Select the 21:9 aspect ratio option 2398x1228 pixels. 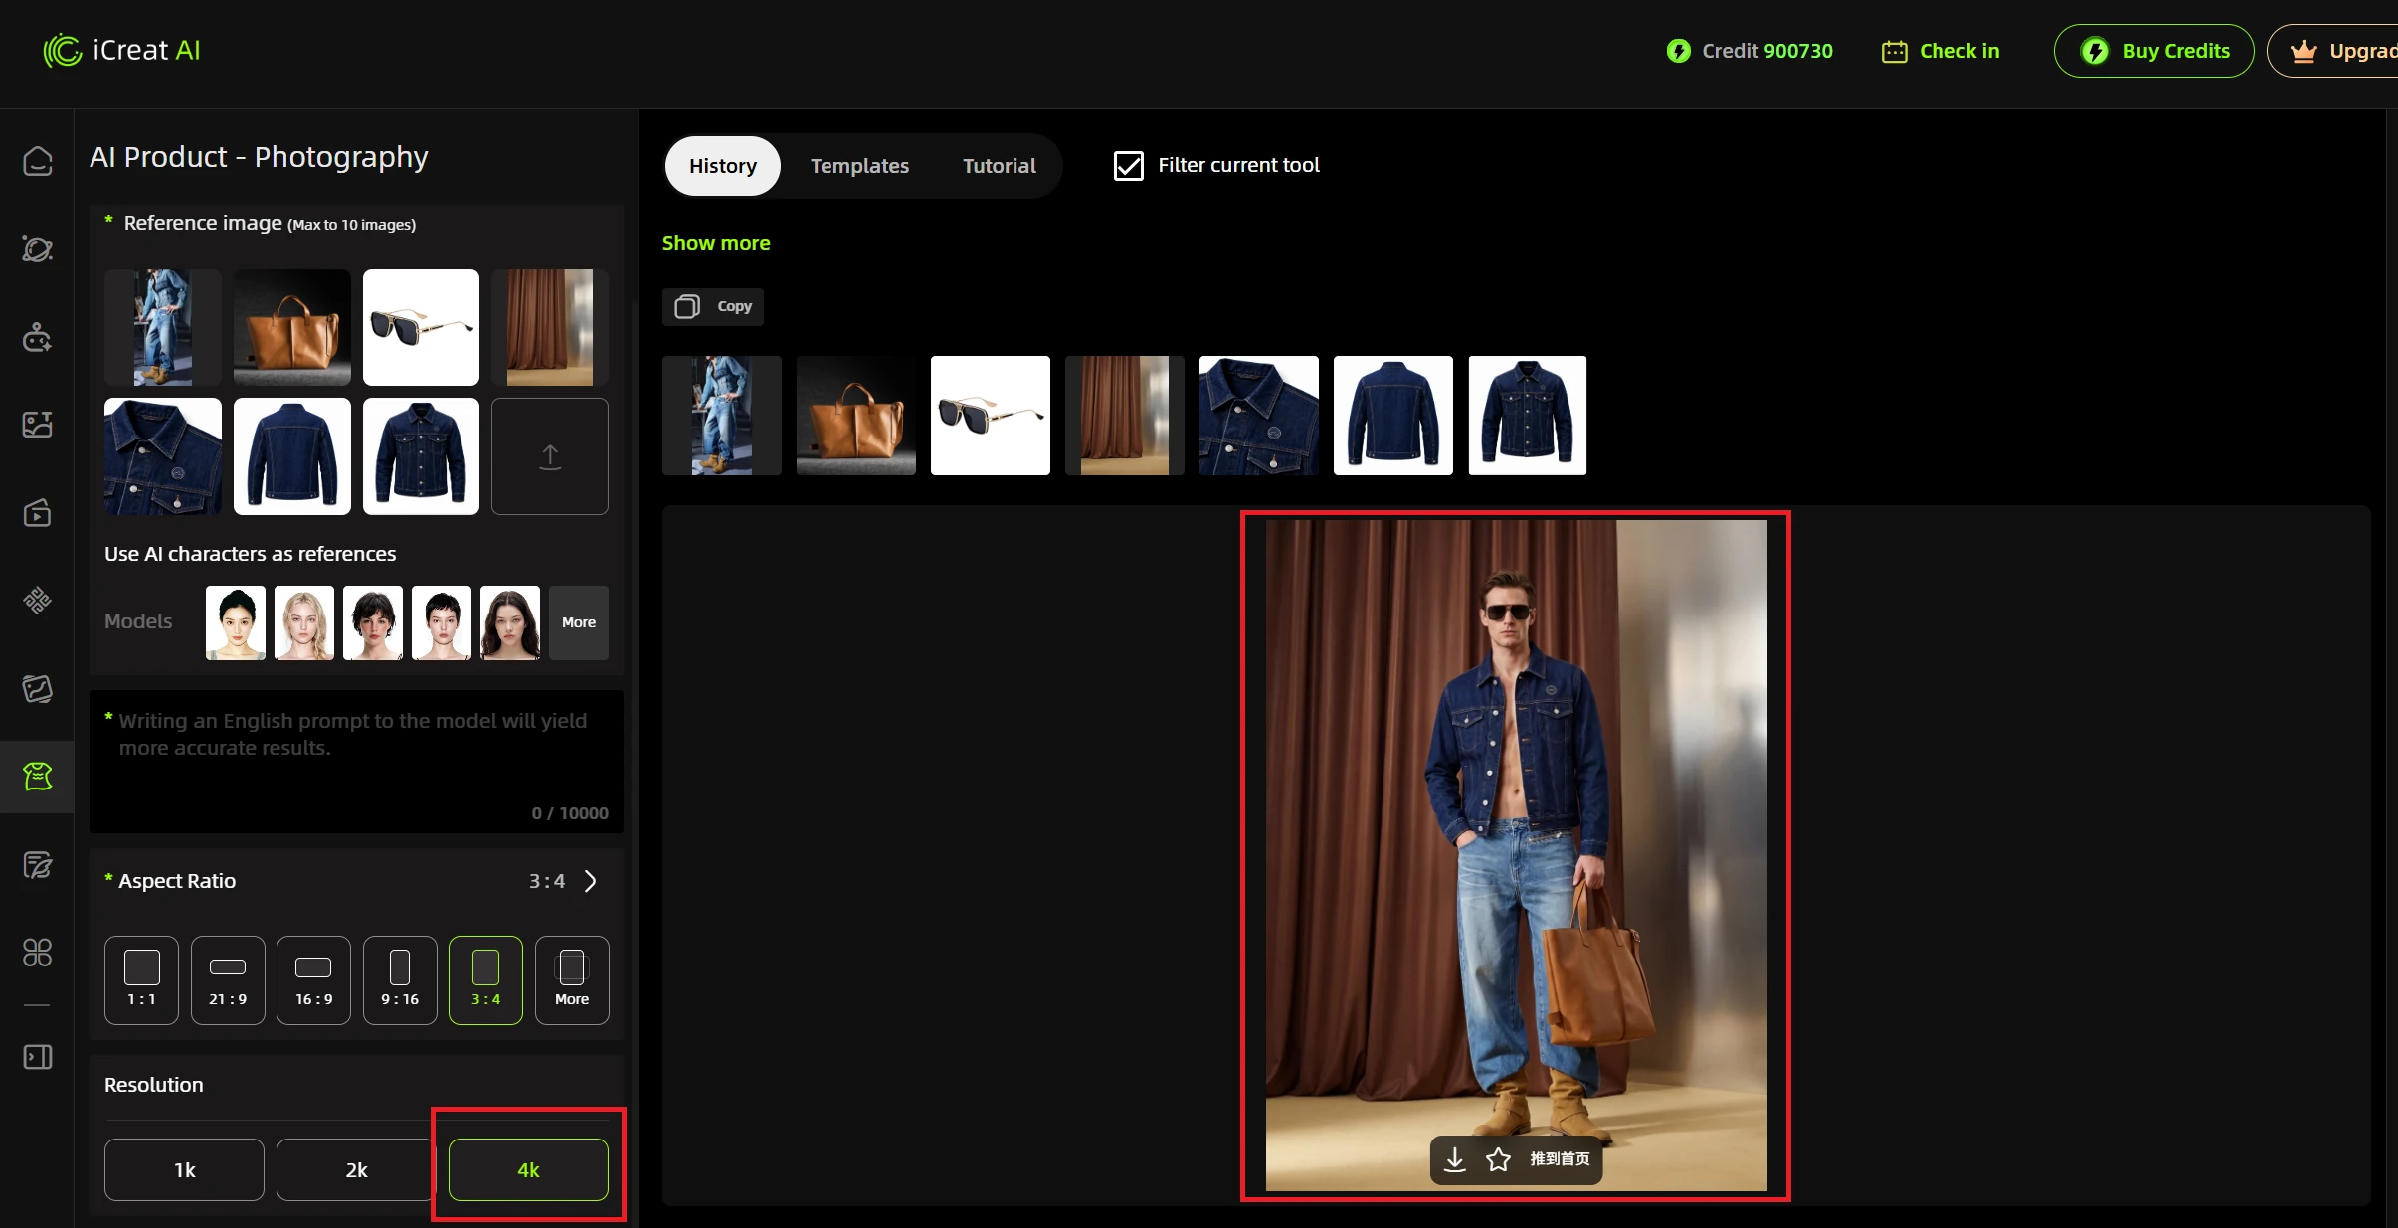[x=228, y=979]
